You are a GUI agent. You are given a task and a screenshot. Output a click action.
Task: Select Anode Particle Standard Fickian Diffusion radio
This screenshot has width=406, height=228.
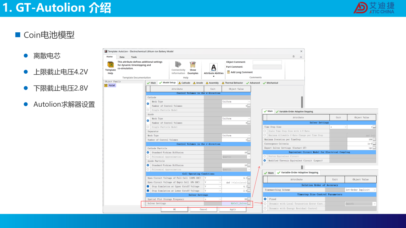[148, 165]
